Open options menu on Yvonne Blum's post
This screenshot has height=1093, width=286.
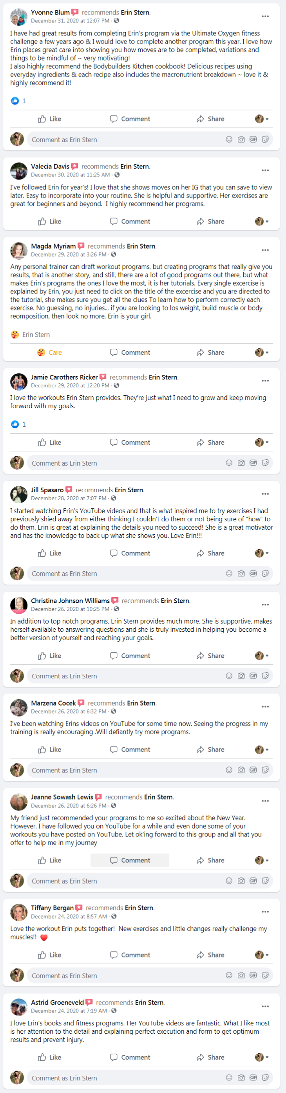click(x=265, y=17)
